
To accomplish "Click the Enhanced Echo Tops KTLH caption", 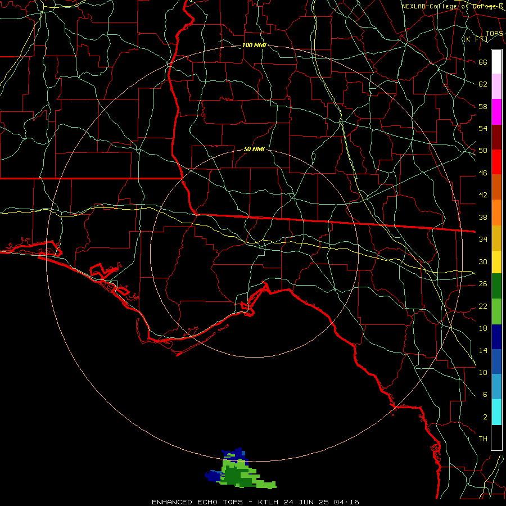I will point(255,502).
